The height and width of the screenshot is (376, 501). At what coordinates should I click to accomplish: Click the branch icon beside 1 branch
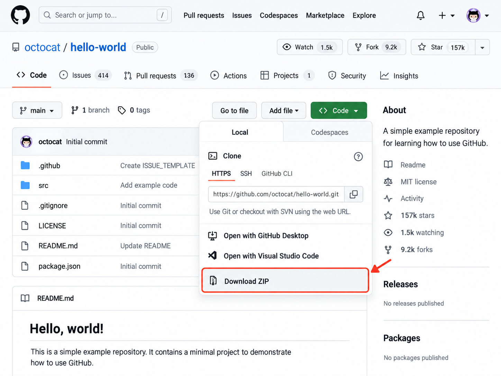point(75,110)
